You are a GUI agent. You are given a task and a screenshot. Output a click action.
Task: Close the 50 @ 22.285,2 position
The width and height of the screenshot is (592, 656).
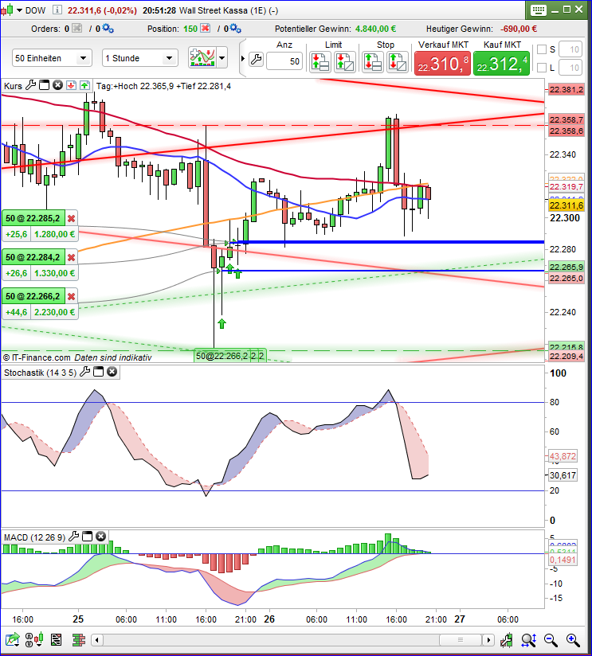[x=72, y=218]
